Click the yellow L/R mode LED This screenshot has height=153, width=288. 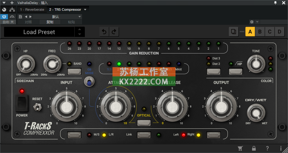104,135
